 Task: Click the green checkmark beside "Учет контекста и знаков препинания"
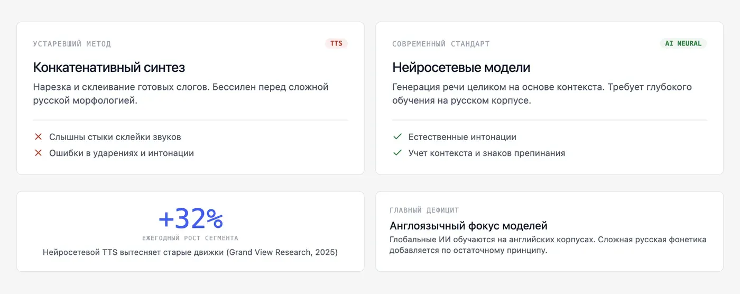coord(397,153)
